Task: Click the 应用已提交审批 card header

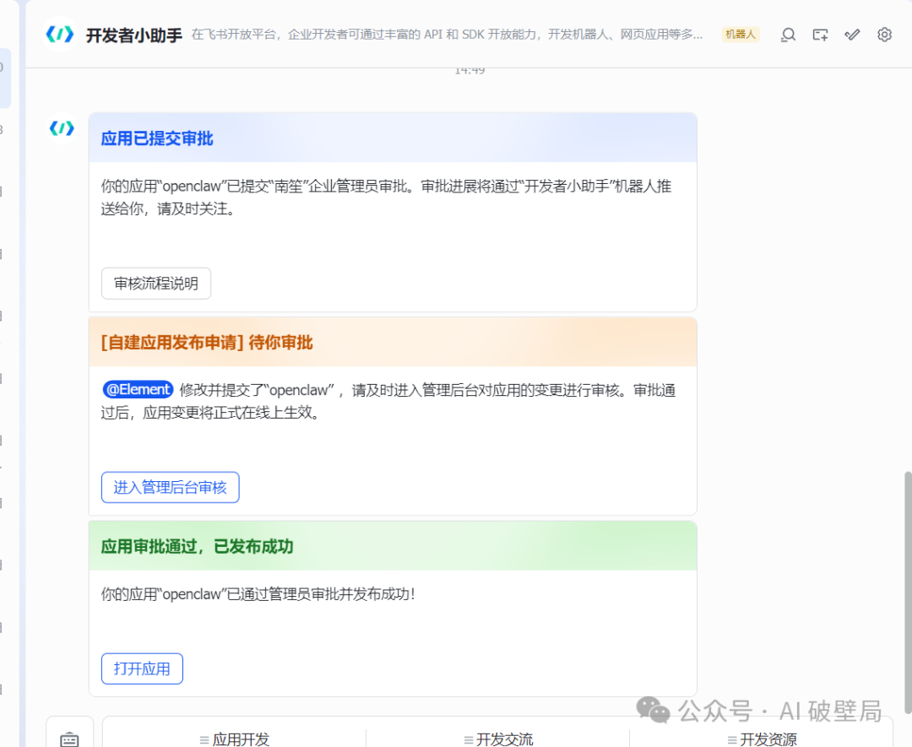Action: click(393, 138)
